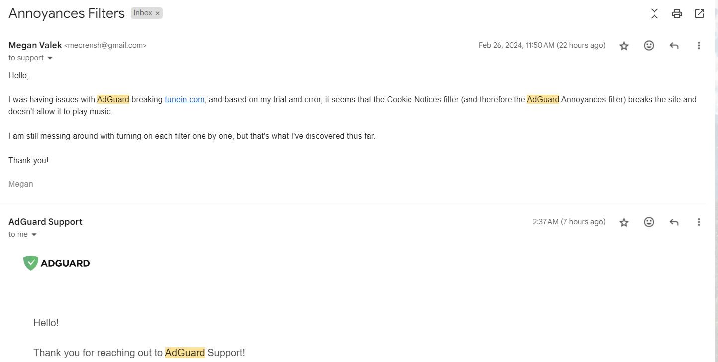
Task: Expand 'to me' recipient details
Action: point(34,235)
